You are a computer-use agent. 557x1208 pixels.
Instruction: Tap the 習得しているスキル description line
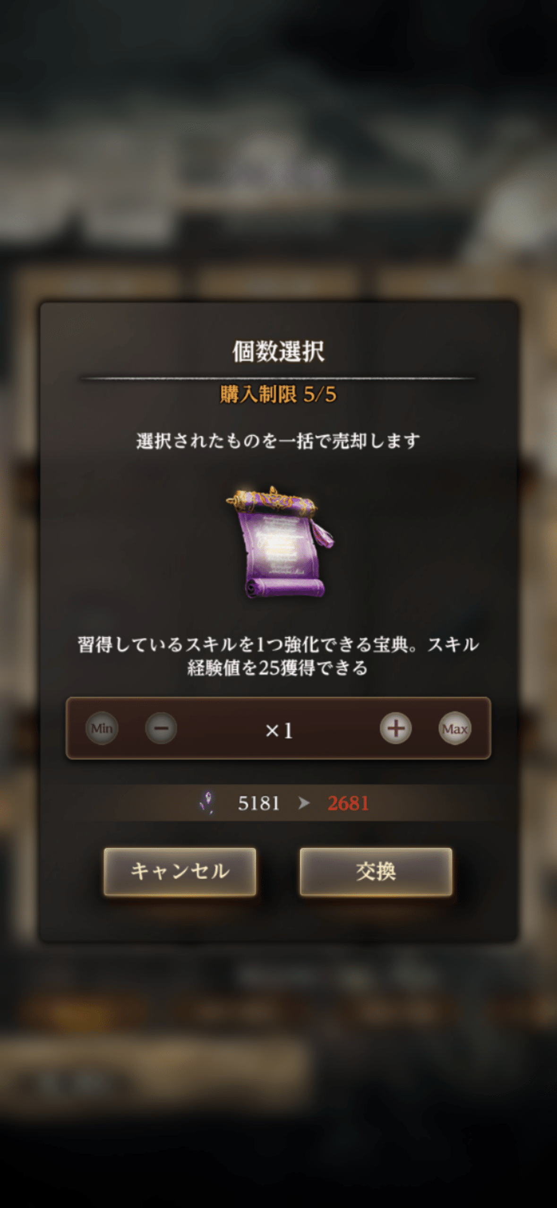click(278, 644)
